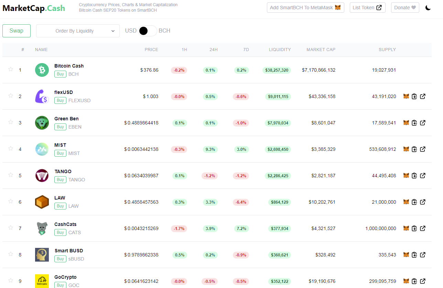Image resolution: width=443 pixels, height=288 pixels.
Task: Open external link icon in MIST row
Action: 423,149
